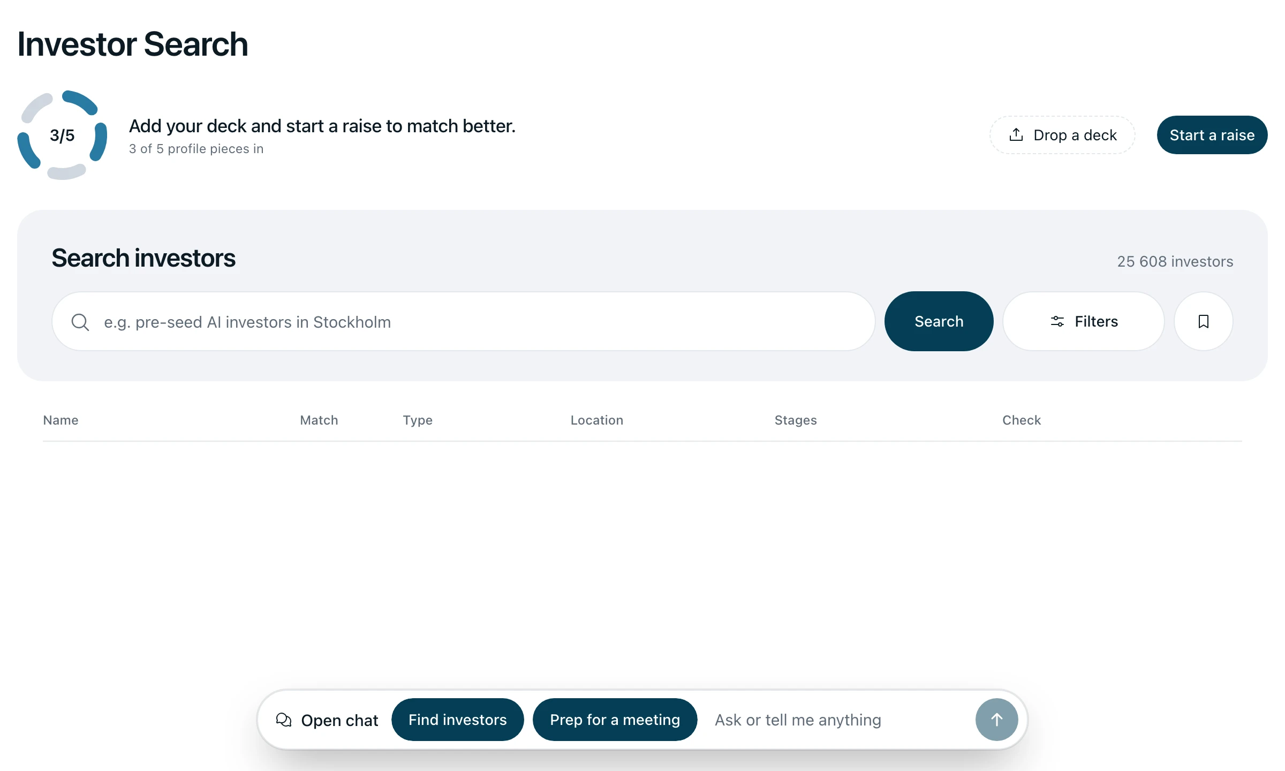Click the bookmark saved searches icon
Screen dimensions: 1285x771
[1204, 321]
